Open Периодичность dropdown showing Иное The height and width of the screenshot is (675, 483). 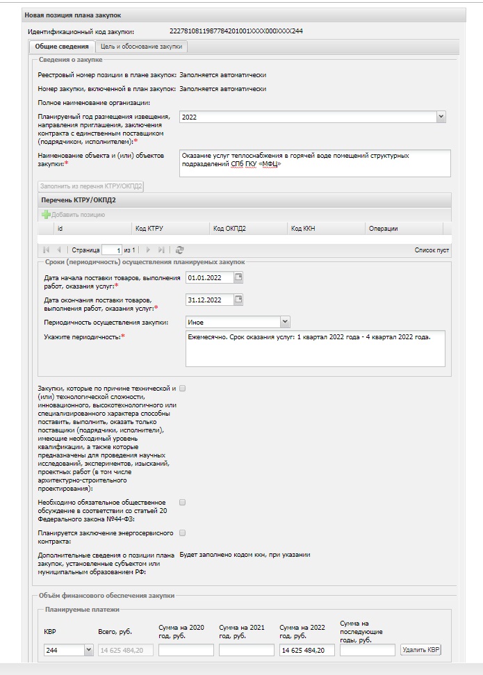(x=285, y=322)
